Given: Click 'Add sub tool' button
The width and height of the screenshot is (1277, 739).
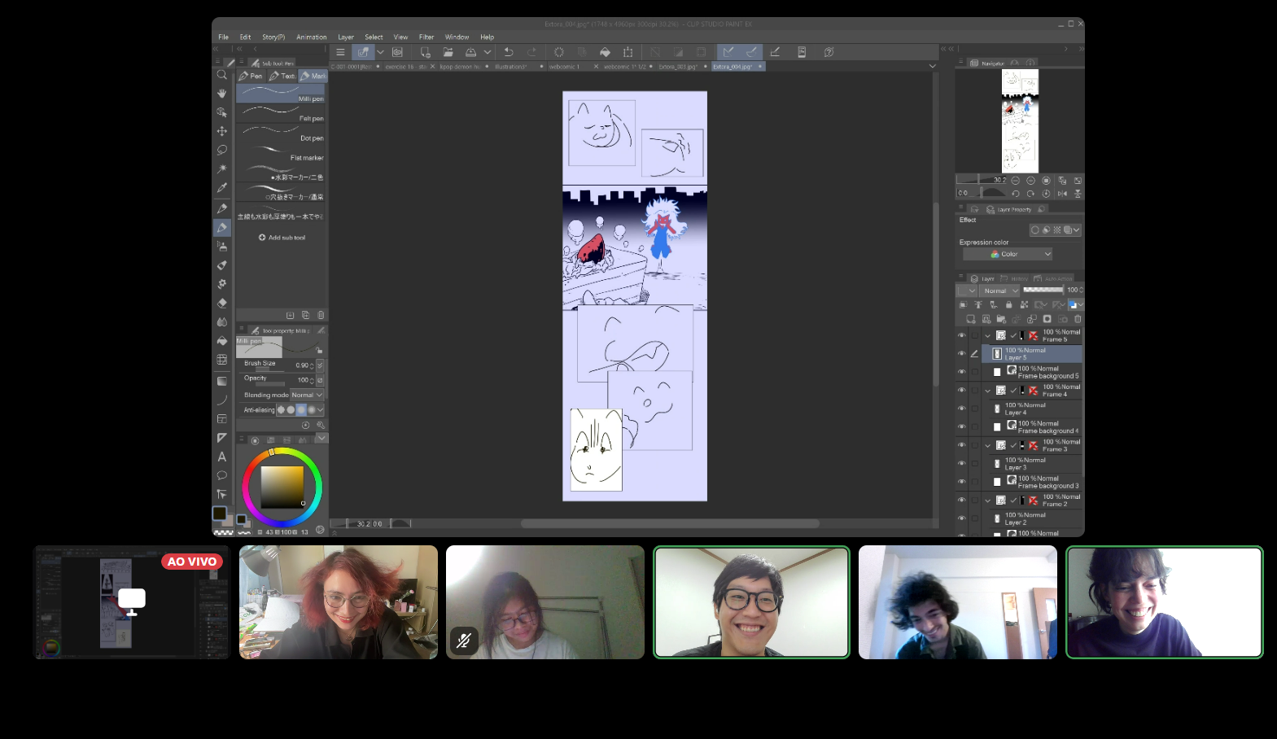Looking at the screenshot, I should tap(282, 238).
